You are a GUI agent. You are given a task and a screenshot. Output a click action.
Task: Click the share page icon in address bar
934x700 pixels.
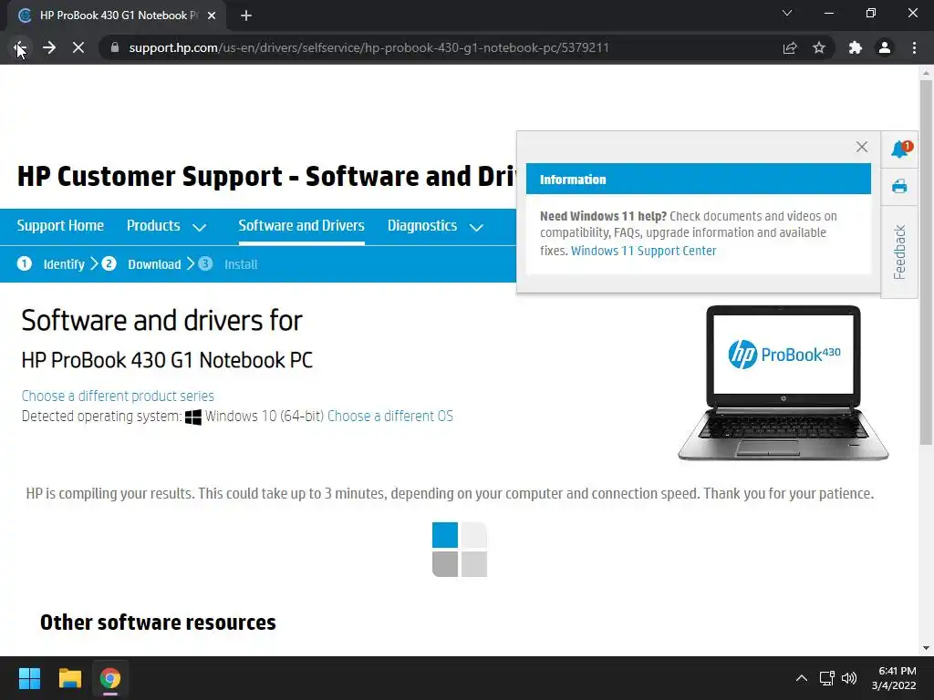790,47
